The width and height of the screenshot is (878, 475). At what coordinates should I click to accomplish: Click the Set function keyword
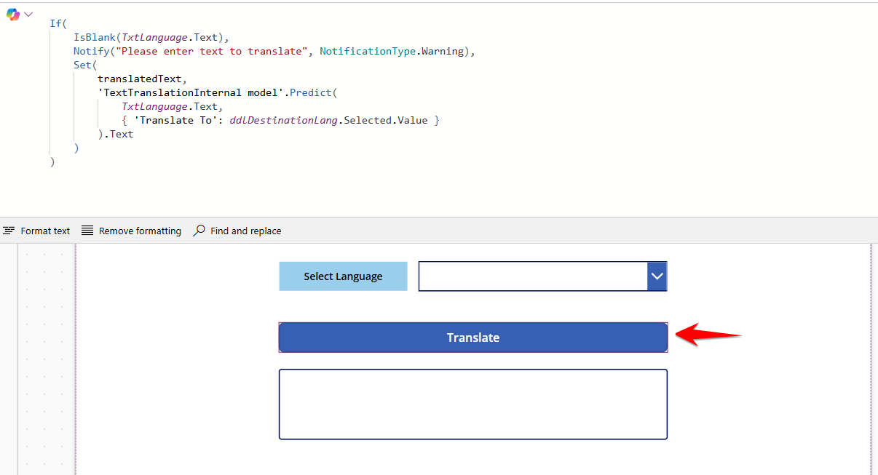pos(82,65)
